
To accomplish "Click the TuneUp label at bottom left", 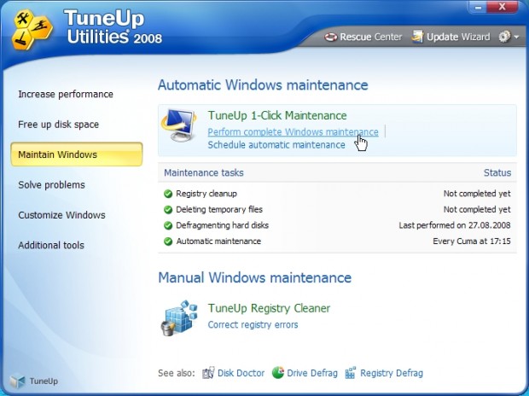I will [x=44, y=381].
